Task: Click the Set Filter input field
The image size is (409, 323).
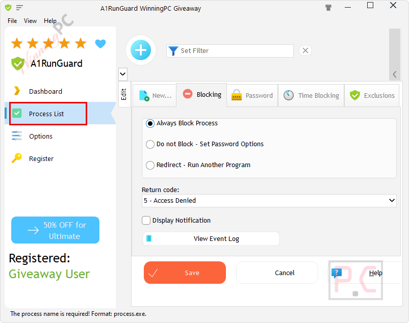Action: [x=230, y=51]
